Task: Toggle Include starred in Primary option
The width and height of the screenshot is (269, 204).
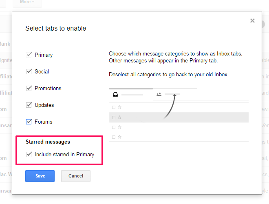Action: 29,154
